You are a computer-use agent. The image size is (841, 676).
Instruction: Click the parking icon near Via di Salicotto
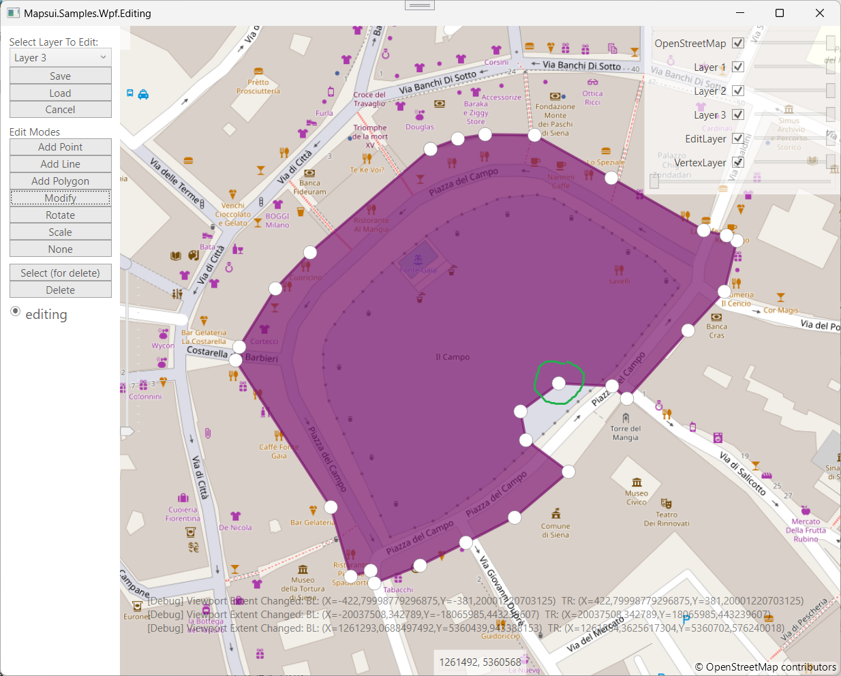coord(686,619)
